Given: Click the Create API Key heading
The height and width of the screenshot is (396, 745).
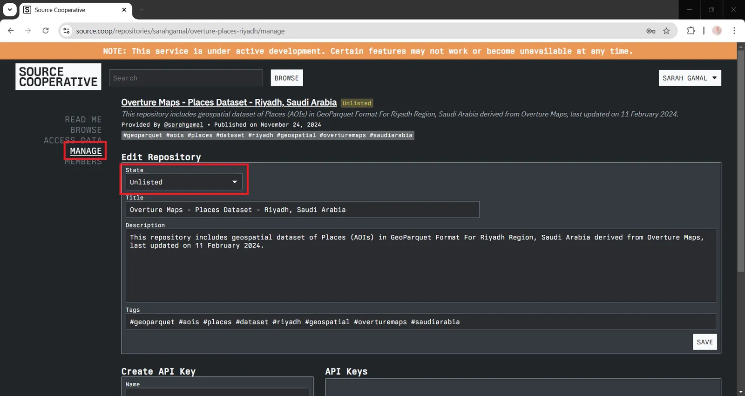Looking at the screenshot, I should pyautogui.click(x=158, y=371).
